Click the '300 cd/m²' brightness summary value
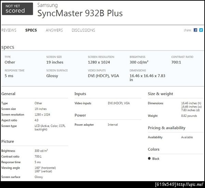 (139, 62)
